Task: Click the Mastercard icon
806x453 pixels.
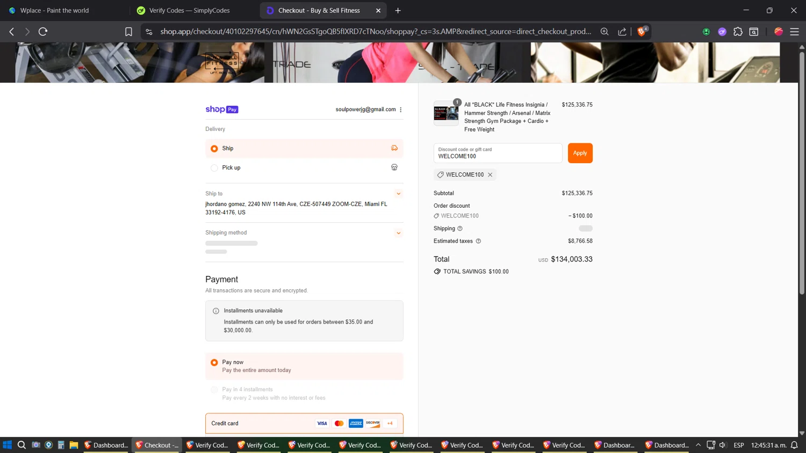Action: coord(339,423)
